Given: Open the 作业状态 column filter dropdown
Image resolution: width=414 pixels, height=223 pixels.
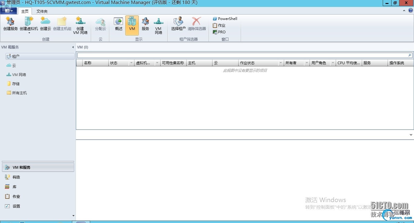Looking at the screenshot, I should [280, 63].
